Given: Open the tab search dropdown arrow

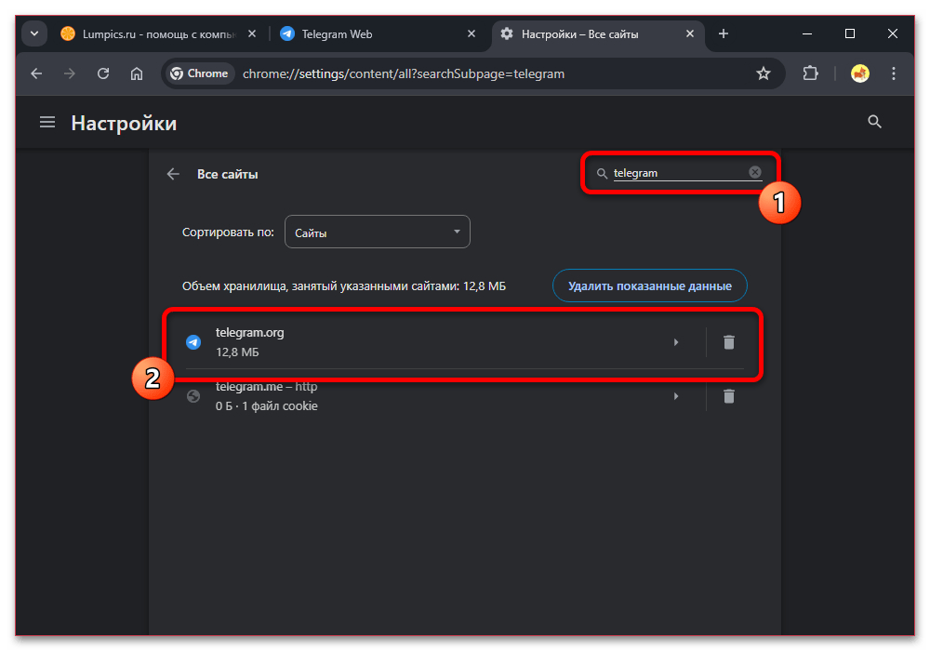Looking at the screenshot, I should 34,33.
